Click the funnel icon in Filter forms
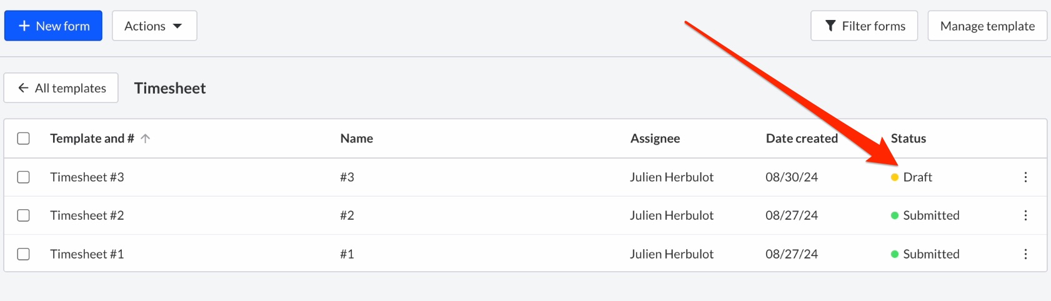Screen dimensions: 1051x301 click(830, 26)
